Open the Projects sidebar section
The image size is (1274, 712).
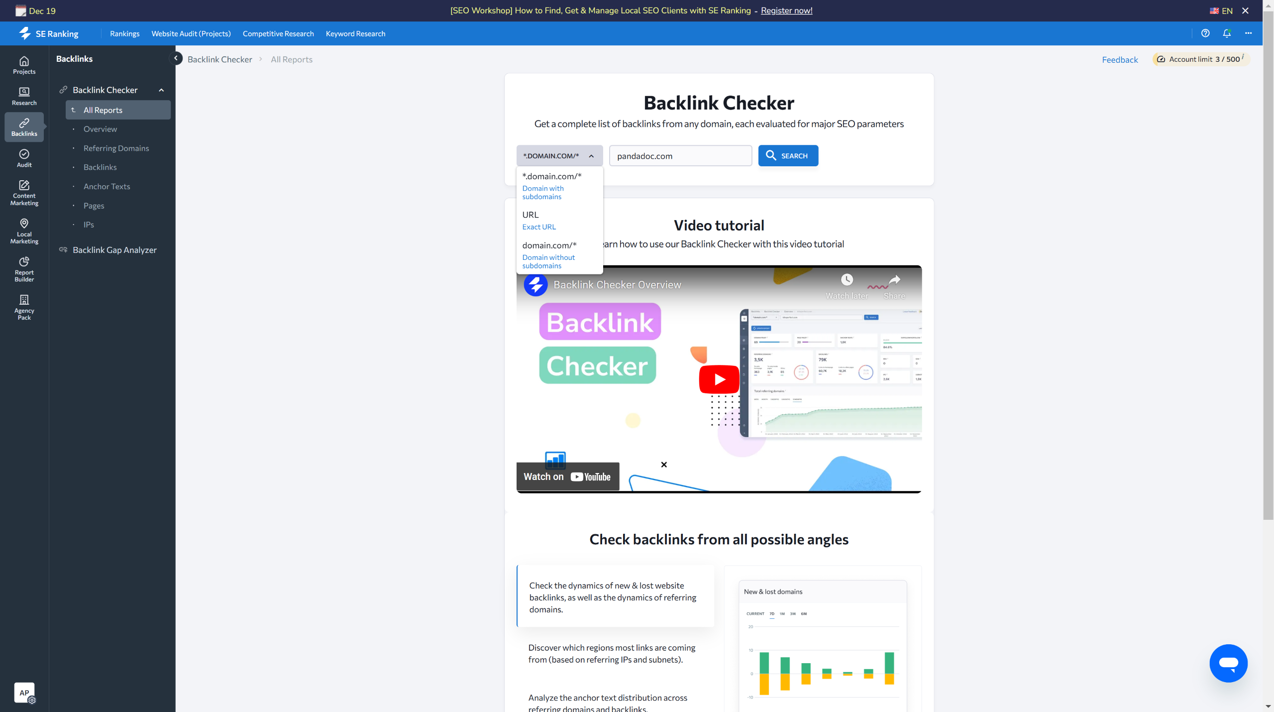pyautogui.click(x=24, y=65)
